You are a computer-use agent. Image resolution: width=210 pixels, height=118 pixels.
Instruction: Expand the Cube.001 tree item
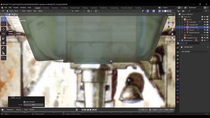pyautogui.click(x=185, y=22)
